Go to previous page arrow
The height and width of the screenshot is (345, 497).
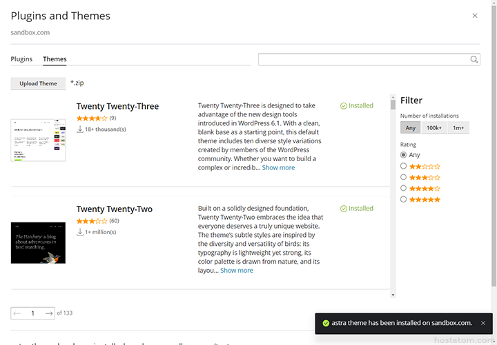(17, 313)
